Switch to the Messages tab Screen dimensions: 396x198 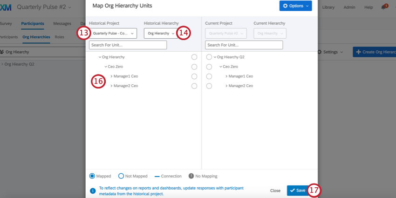click(62, 23)
